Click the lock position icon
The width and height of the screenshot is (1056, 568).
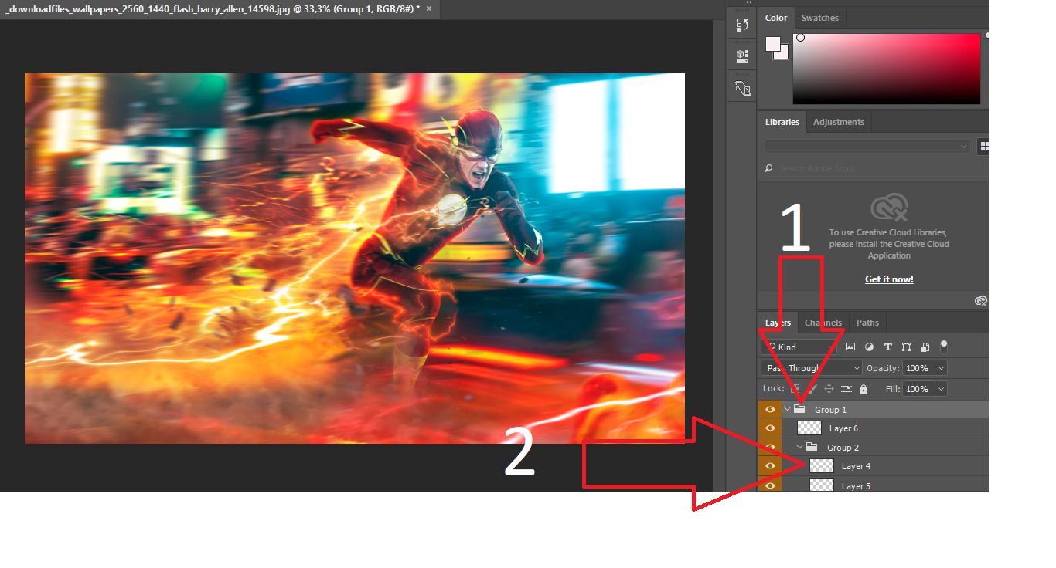click(829, 389)
